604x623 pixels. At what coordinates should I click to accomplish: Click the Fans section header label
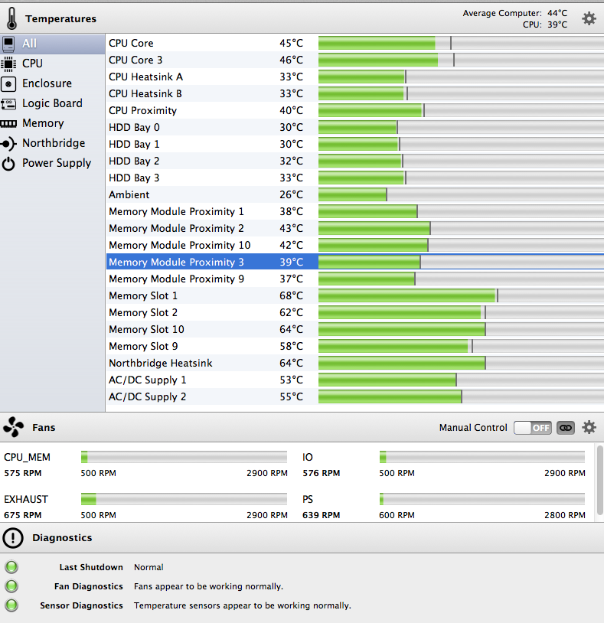click(44, 428)
